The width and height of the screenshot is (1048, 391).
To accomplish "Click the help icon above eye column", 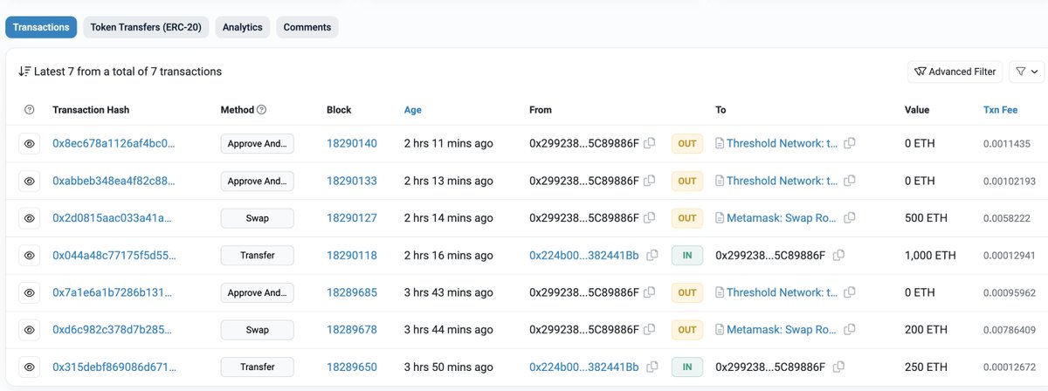I will [x=29, y=110].
